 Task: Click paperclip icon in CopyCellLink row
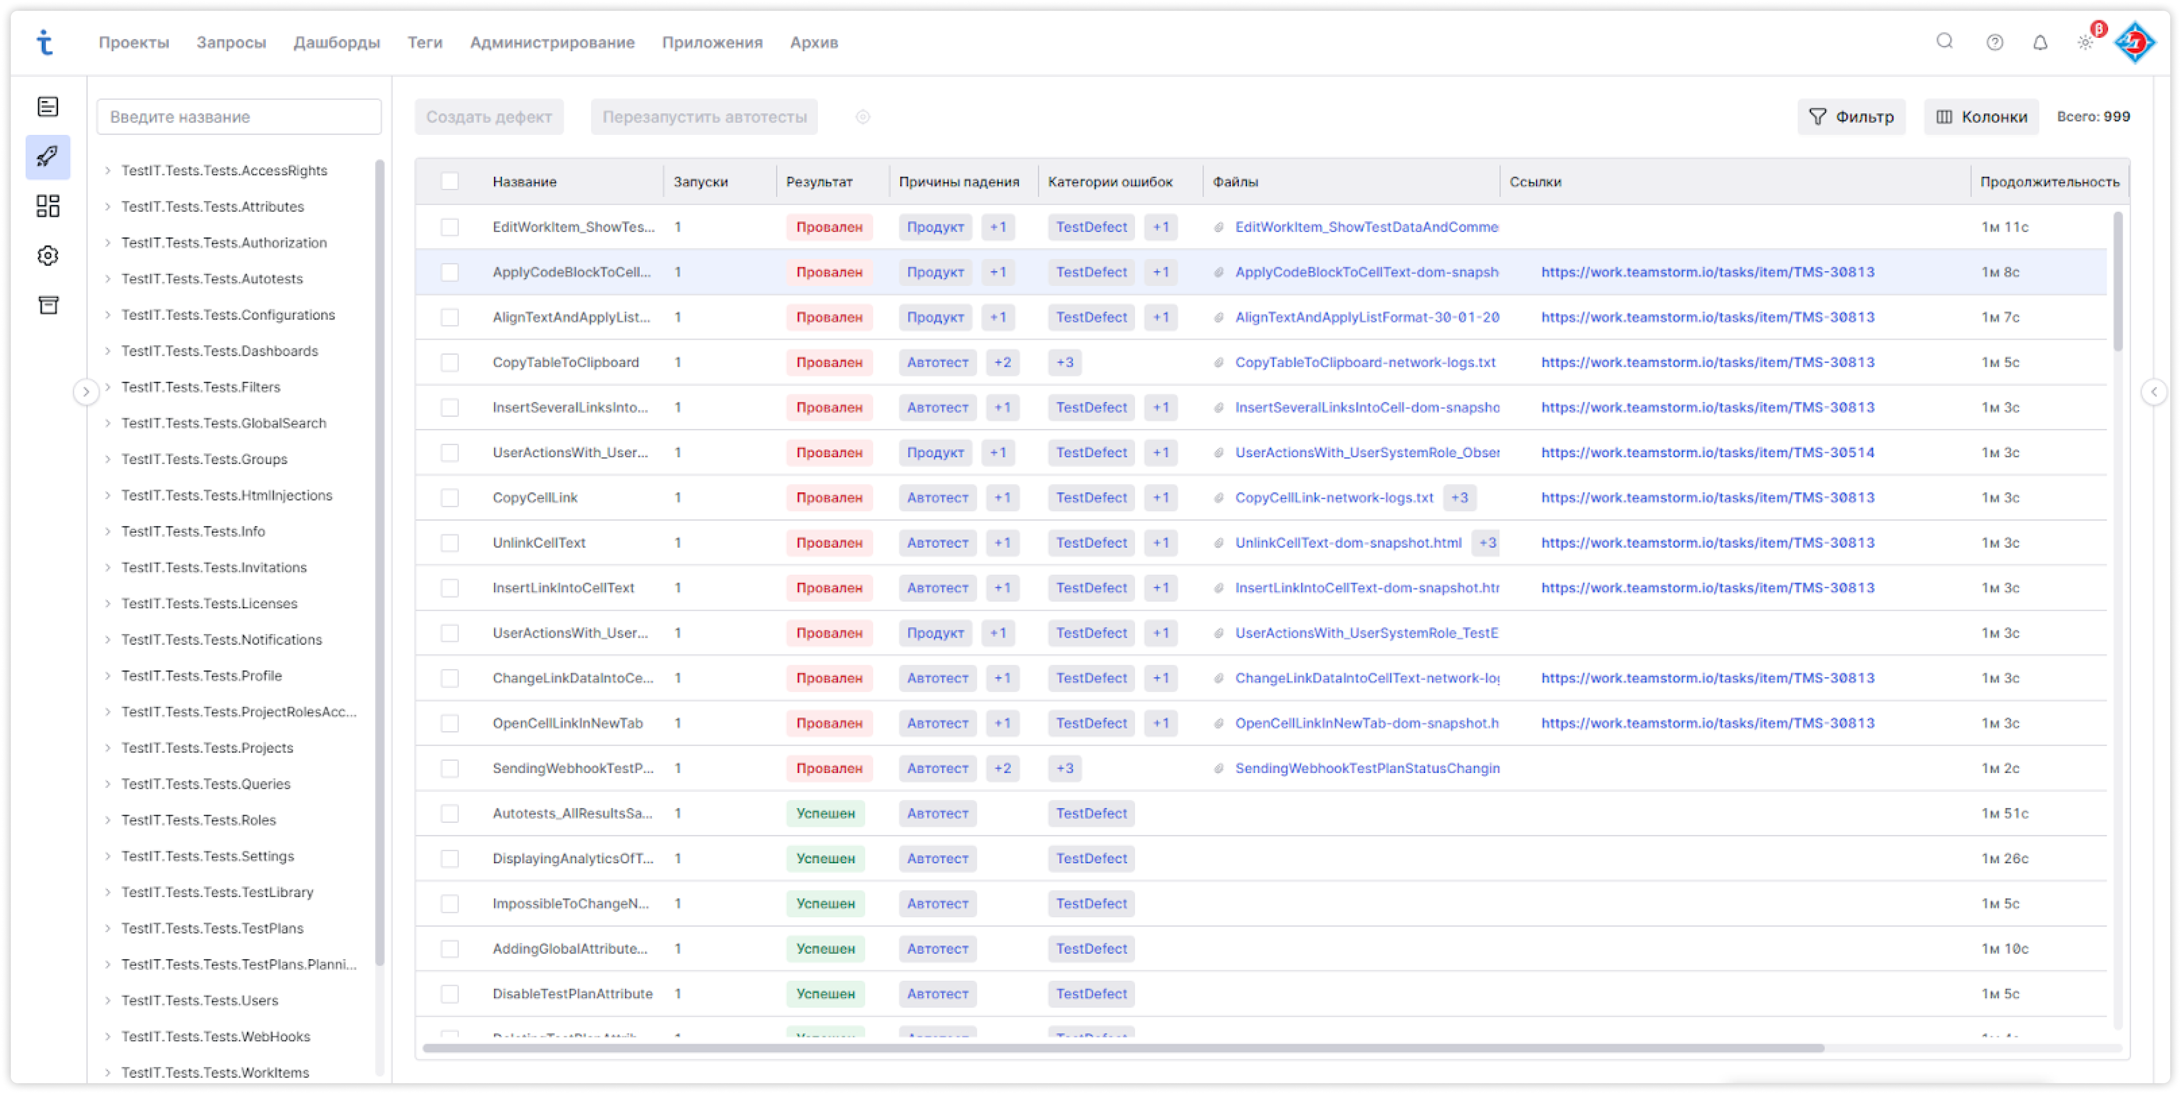(x=1218, y=498)
